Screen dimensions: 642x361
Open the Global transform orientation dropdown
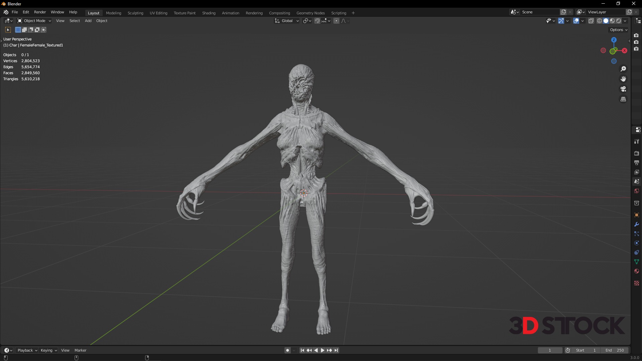tap(287, 21)
